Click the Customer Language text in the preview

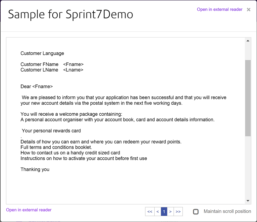(x=42, y=53)
